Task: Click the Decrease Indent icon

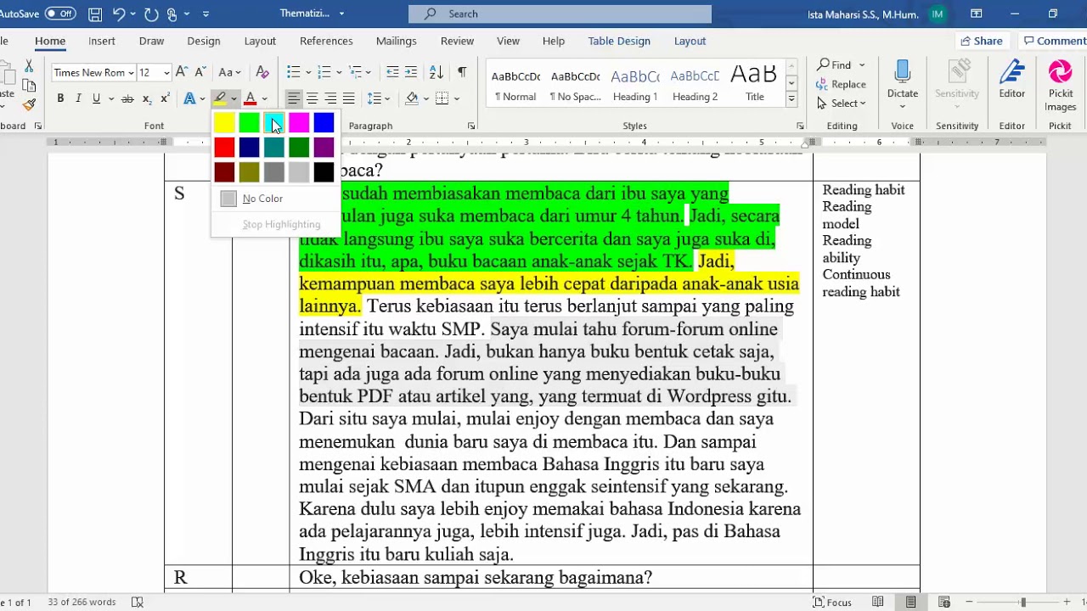Action: pos(392,72)
